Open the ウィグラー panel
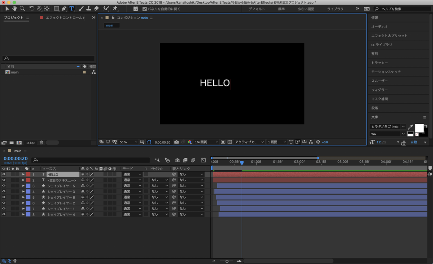433x264 pixels. pos(380,90)
